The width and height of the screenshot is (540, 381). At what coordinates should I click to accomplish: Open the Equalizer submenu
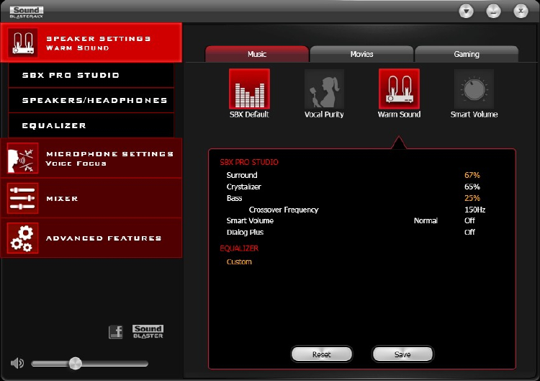(91, 125)
